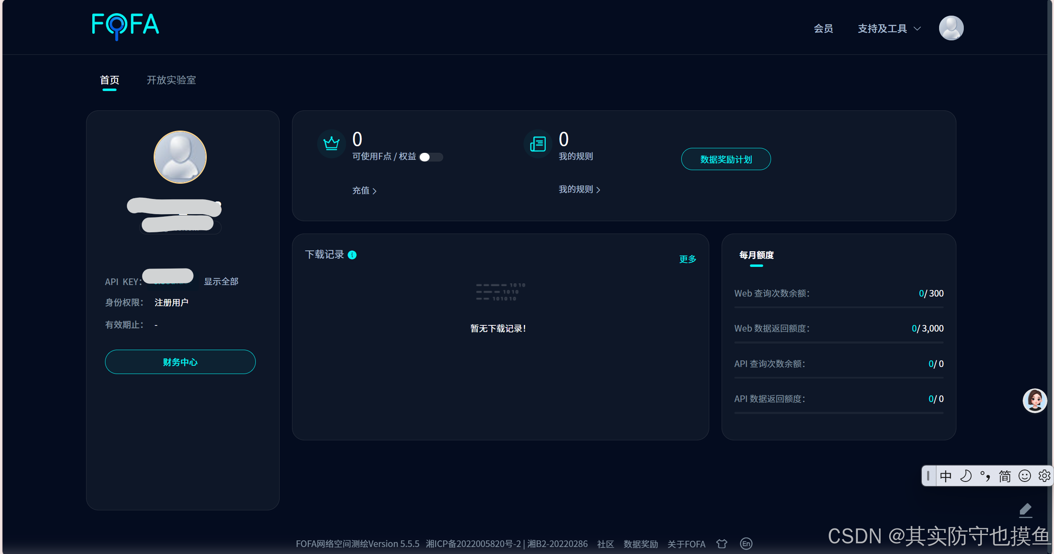1054x554 pixels.
Task: Click the 湘B2-20220286 license text
Action: 558,544
